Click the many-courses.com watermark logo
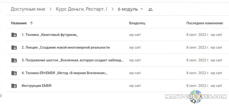This screenshot has height=106, width=229. [196, 97]
